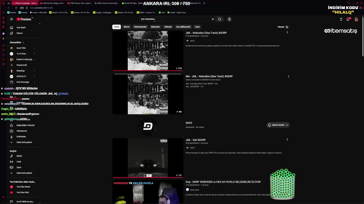
Task: Expand the Abonelikler section
Action: tap(17, 42)
